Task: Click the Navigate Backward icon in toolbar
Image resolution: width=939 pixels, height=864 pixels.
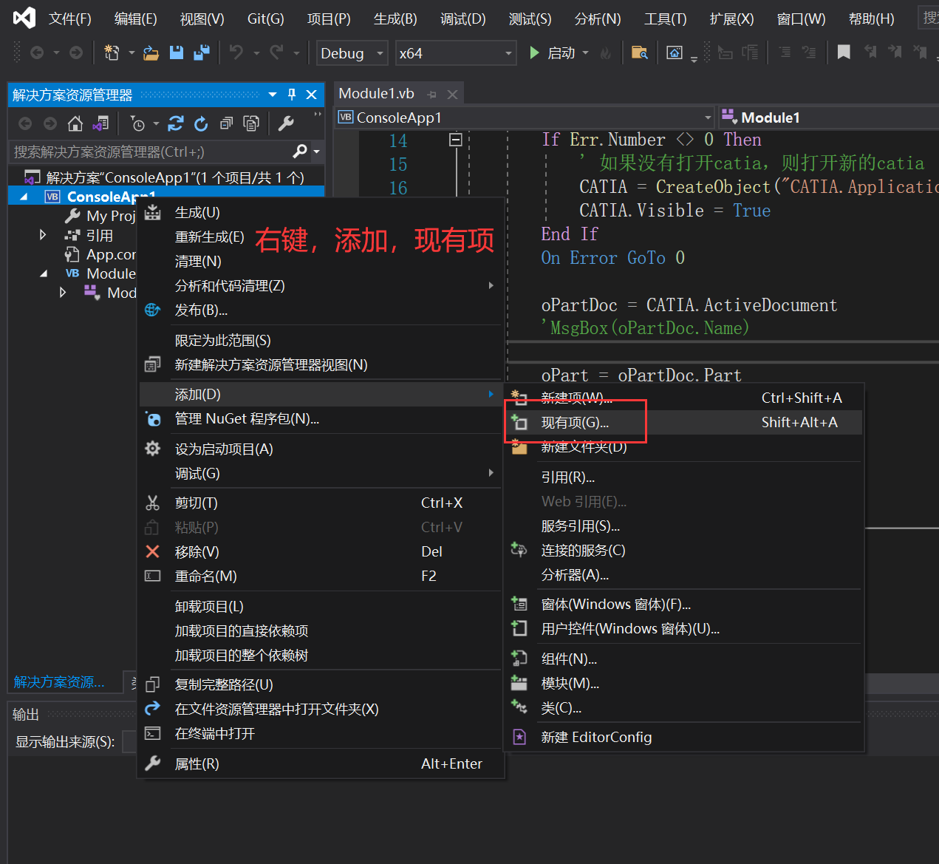Action: tap(36, 52)
